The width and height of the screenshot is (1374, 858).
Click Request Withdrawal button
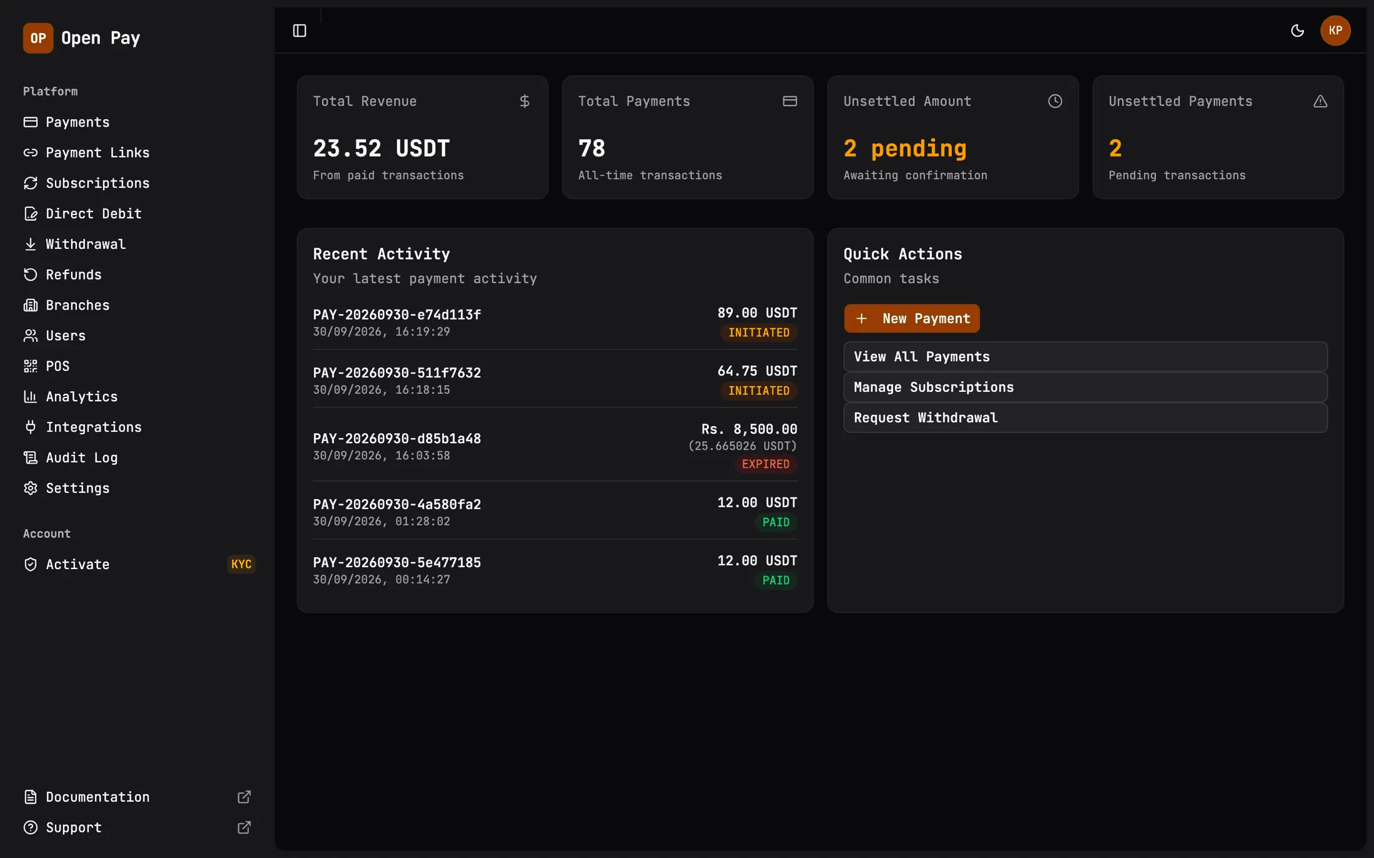click(1085, 418)
